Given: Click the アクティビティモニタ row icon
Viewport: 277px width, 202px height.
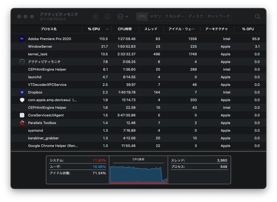Looking at the screenshot, I should pyautogui.click(x=22, y=62).
